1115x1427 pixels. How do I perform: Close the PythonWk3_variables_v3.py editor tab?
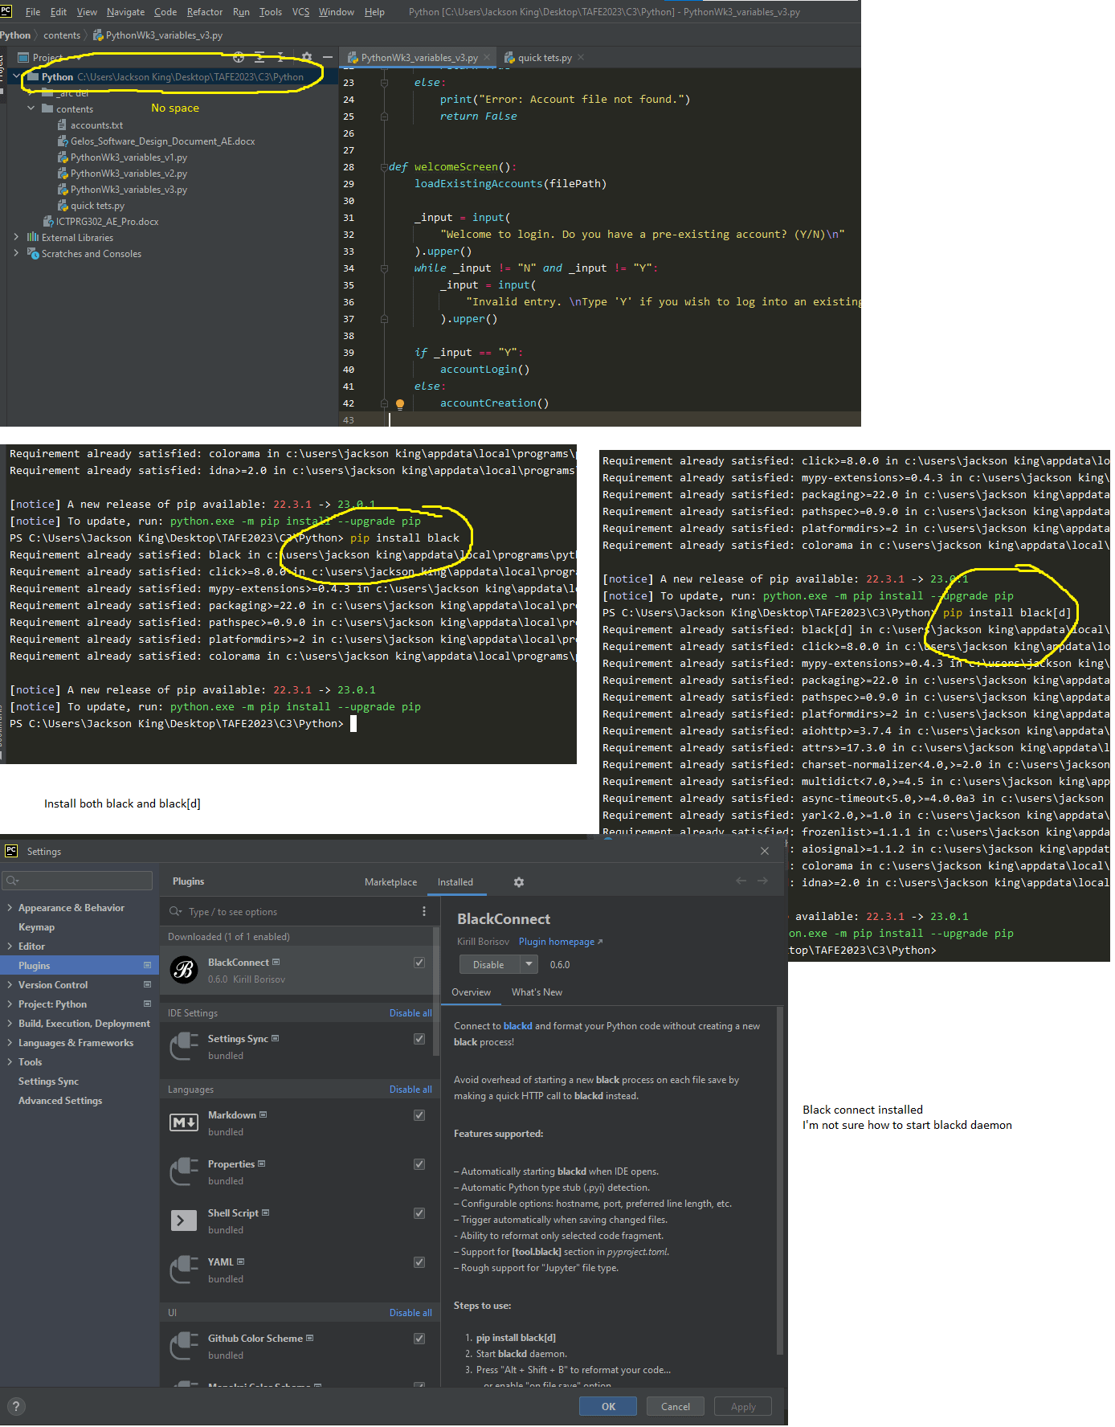pyautogui.click(x=487, y=57)
